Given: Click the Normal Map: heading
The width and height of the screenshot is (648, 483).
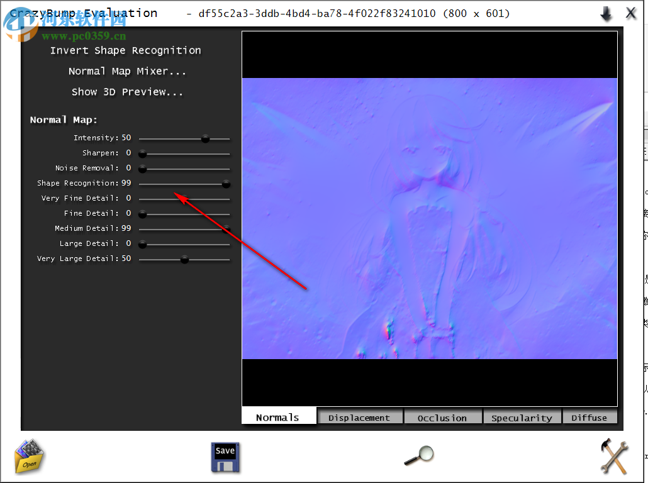Looking at the screenshot, I should click(64, 120).
